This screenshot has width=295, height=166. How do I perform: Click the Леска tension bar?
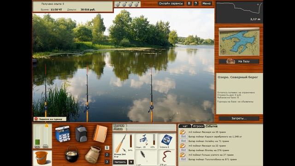coord(151,129)
